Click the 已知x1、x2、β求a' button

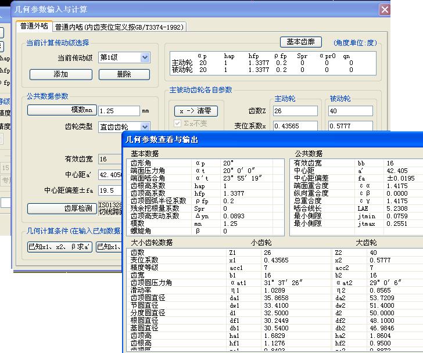point(60,247)
